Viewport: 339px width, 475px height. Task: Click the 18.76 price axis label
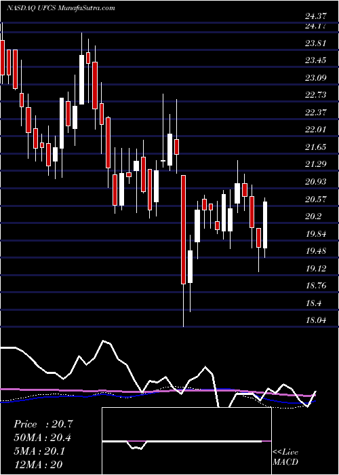(315, 286)
